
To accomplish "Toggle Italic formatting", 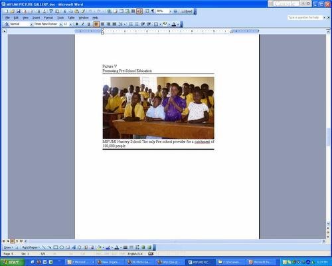I will pos(83,24).
